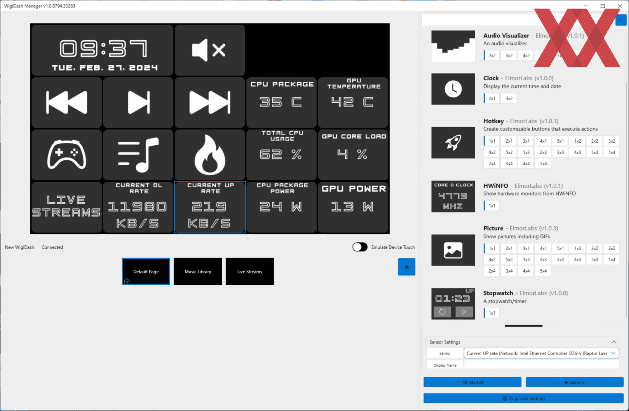Choose Picture 2x4 size
Viewport: 629px width, 411px height.
(x=492, y=271)
